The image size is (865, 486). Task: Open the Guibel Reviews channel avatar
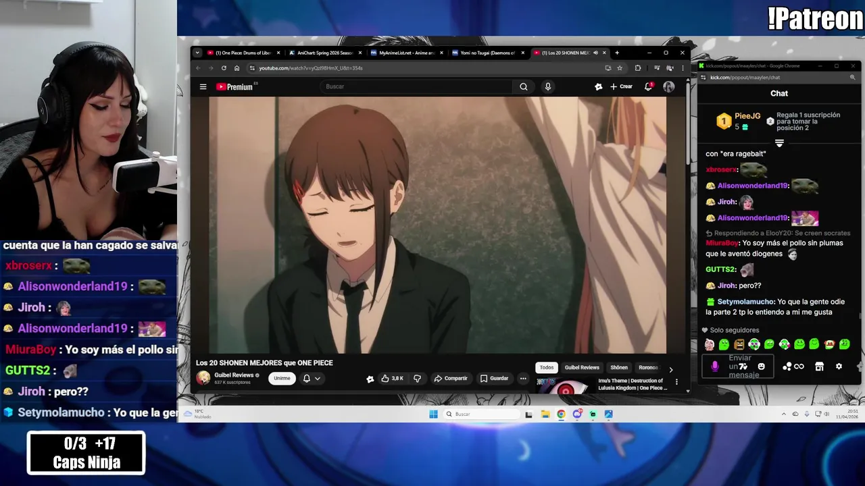click(x=203, y=378)
